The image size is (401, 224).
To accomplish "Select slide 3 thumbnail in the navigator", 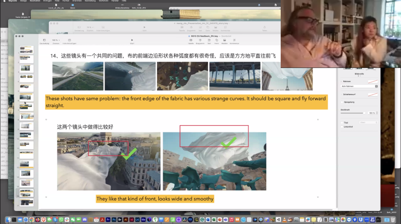I will point(27,68).
